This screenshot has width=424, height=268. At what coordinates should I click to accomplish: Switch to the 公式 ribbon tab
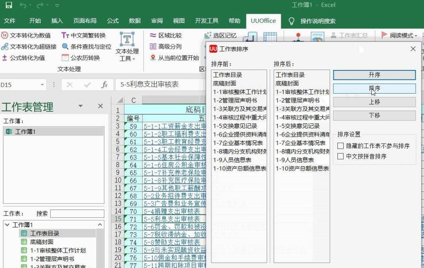113,21
